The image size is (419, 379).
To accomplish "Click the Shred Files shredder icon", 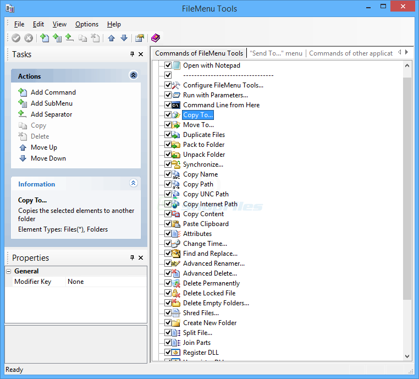I will coord(176,313).
